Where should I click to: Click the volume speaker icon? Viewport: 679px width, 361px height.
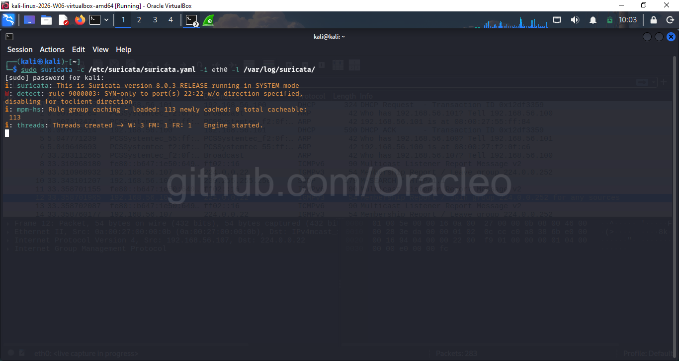click(575, 20)
